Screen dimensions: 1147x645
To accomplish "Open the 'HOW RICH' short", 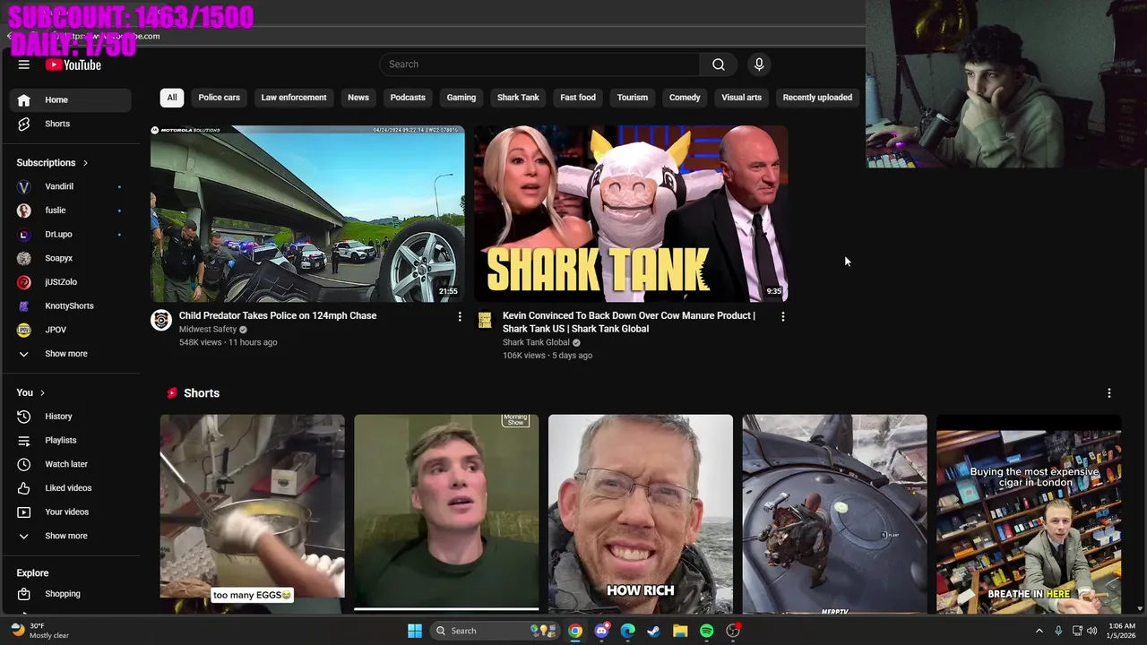I will coord(640,513).
